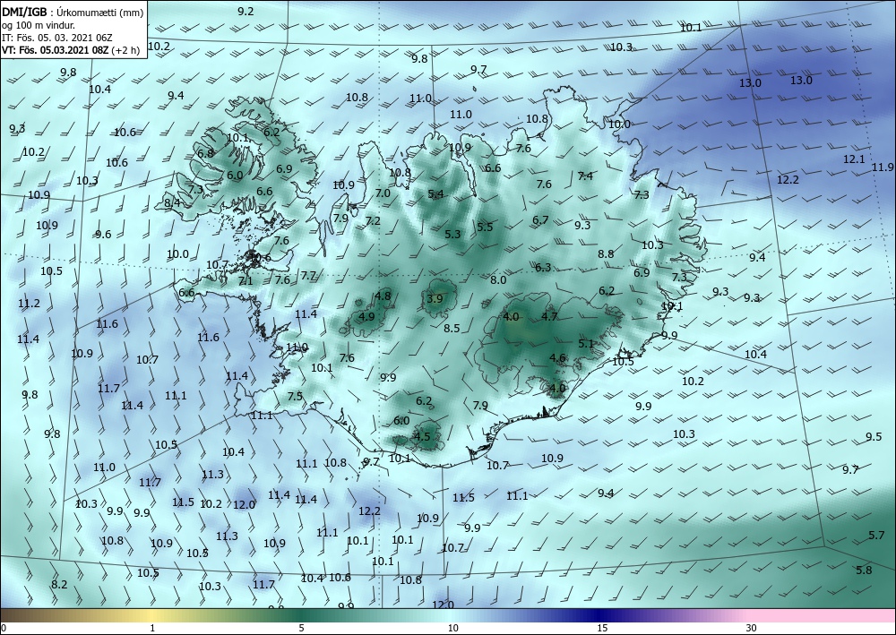The width and height of the screenshot is (896, 635).
Task: Click the 4.8 value on the map
Action: 383,296
